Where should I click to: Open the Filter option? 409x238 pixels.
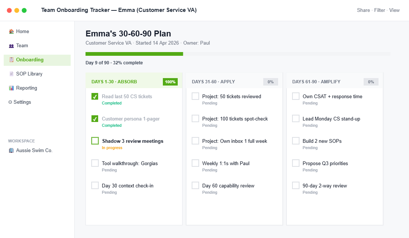pyautogui.click(x=379, y=10)
